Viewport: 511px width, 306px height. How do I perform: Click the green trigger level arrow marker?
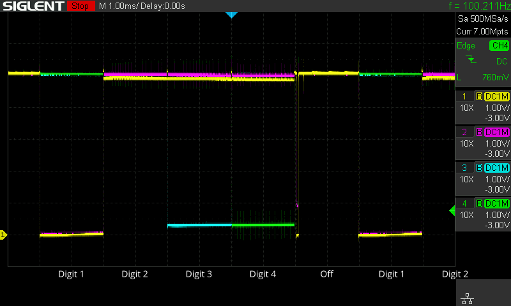click(x=452, y=211)
